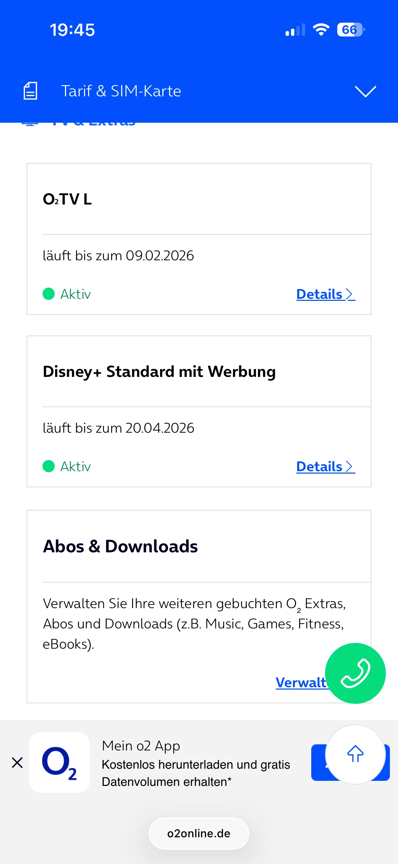The height and width of the screenshot is (864, 398).
Task: Tap the O2 app logo in banner
Action: tap(59, 763)
